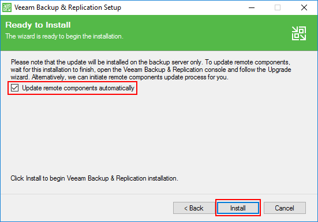The width and height of the screenshot is (318, 222).
Task: Abort setup using the Cancel button
Action: 285,208
